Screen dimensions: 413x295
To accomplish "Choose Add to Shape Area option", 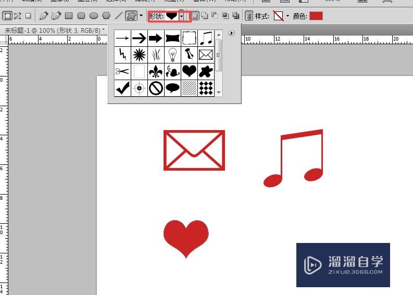I will pos(204,16).
